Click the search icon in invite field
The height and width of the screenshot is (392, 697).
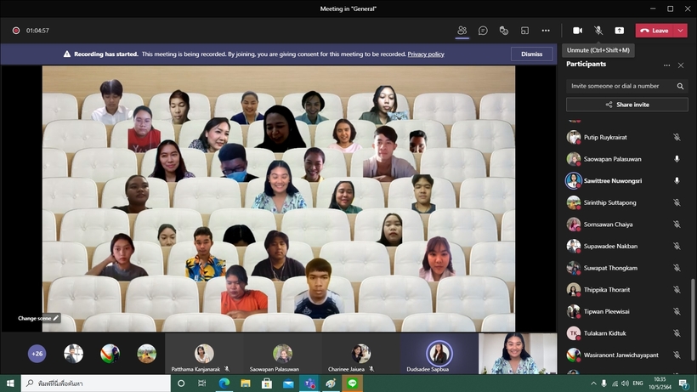680,86
